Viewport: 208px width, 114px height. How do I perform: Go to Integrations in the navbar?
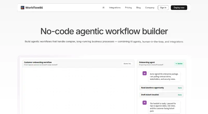coord(115,8)
